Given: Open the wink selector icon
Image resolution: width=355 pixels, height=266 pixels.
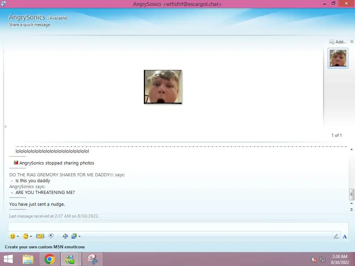Looking at the screenshot, I should tap(26, 236).
